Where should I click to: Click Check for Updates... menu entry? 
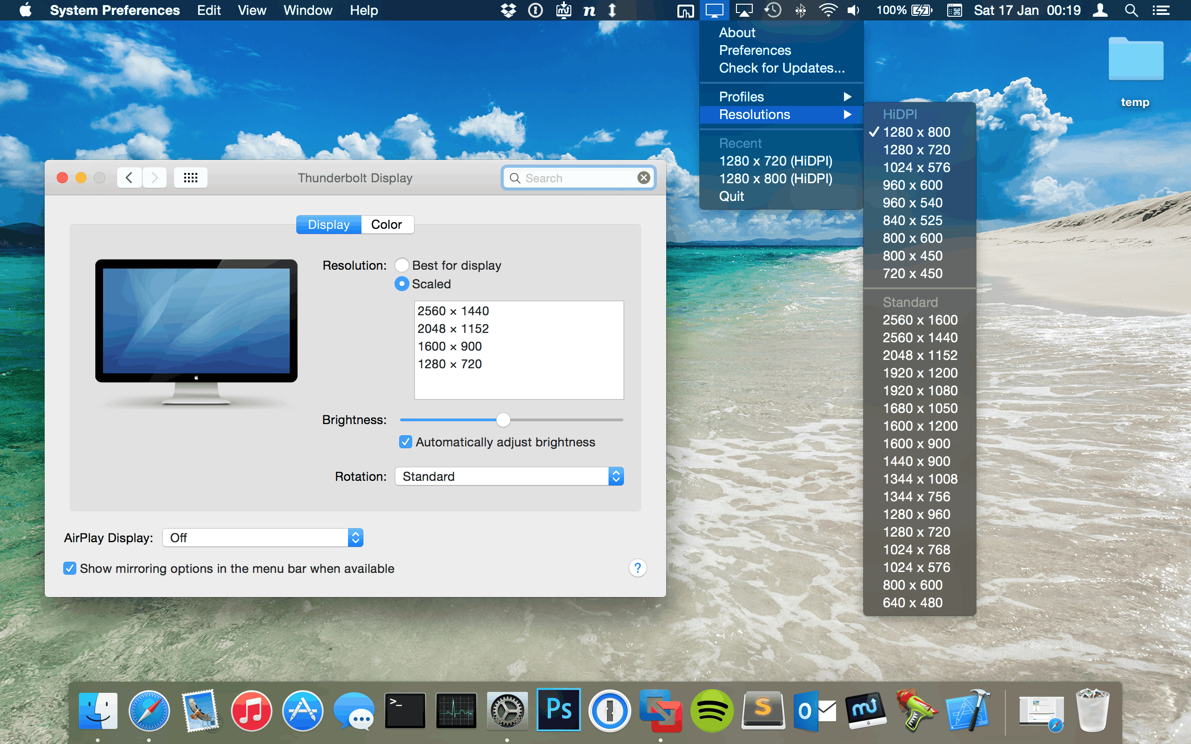(782, 68)
